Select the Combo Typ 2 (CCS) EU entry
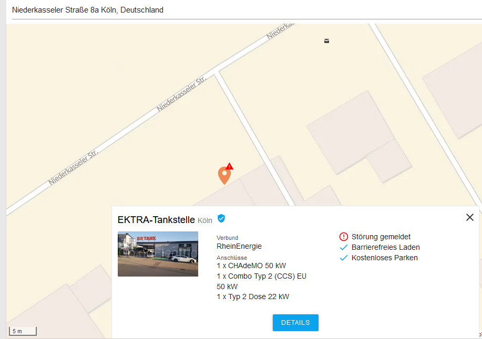This screenshot has width=482, height=339. click(262, 281)
